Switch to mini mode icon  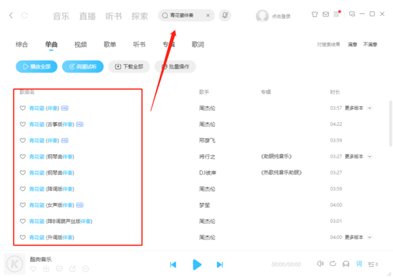(x=352, y=14)
